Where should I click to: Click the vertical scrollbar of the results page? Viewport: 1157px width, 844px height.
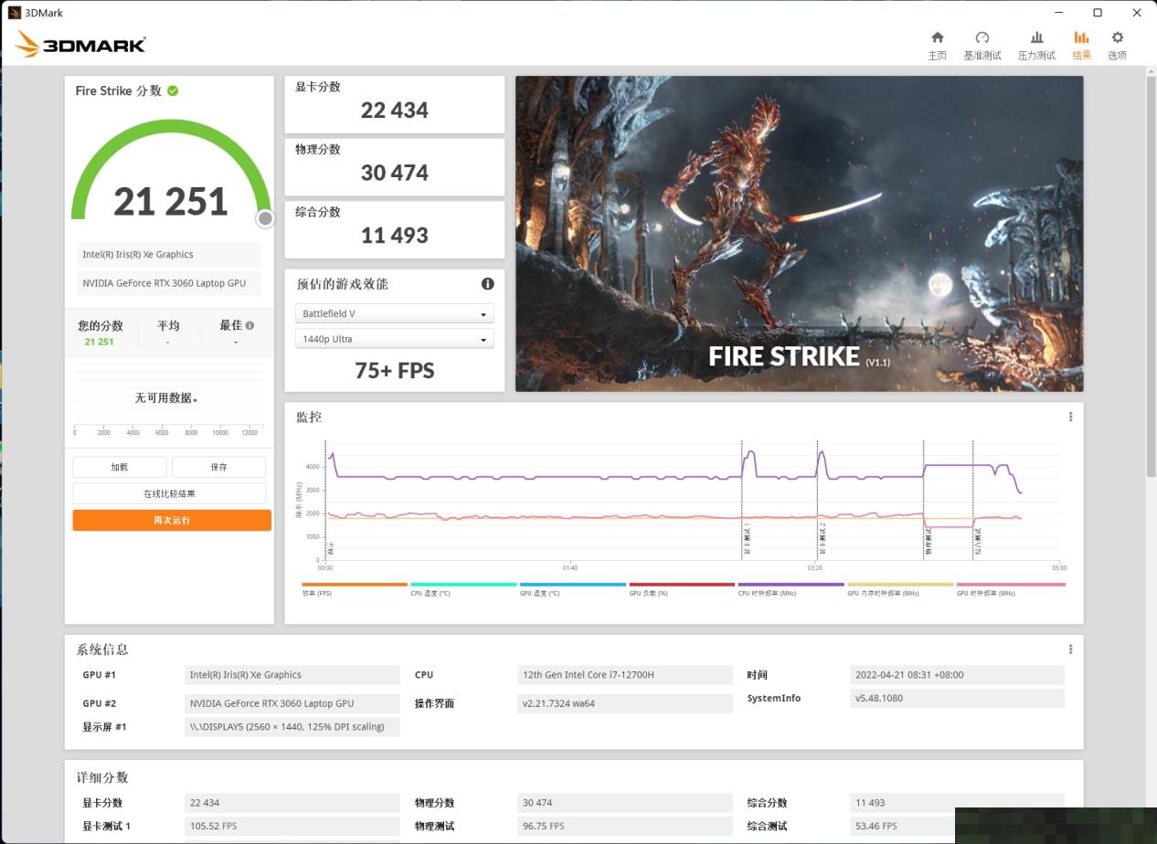tap(1151, 274)
